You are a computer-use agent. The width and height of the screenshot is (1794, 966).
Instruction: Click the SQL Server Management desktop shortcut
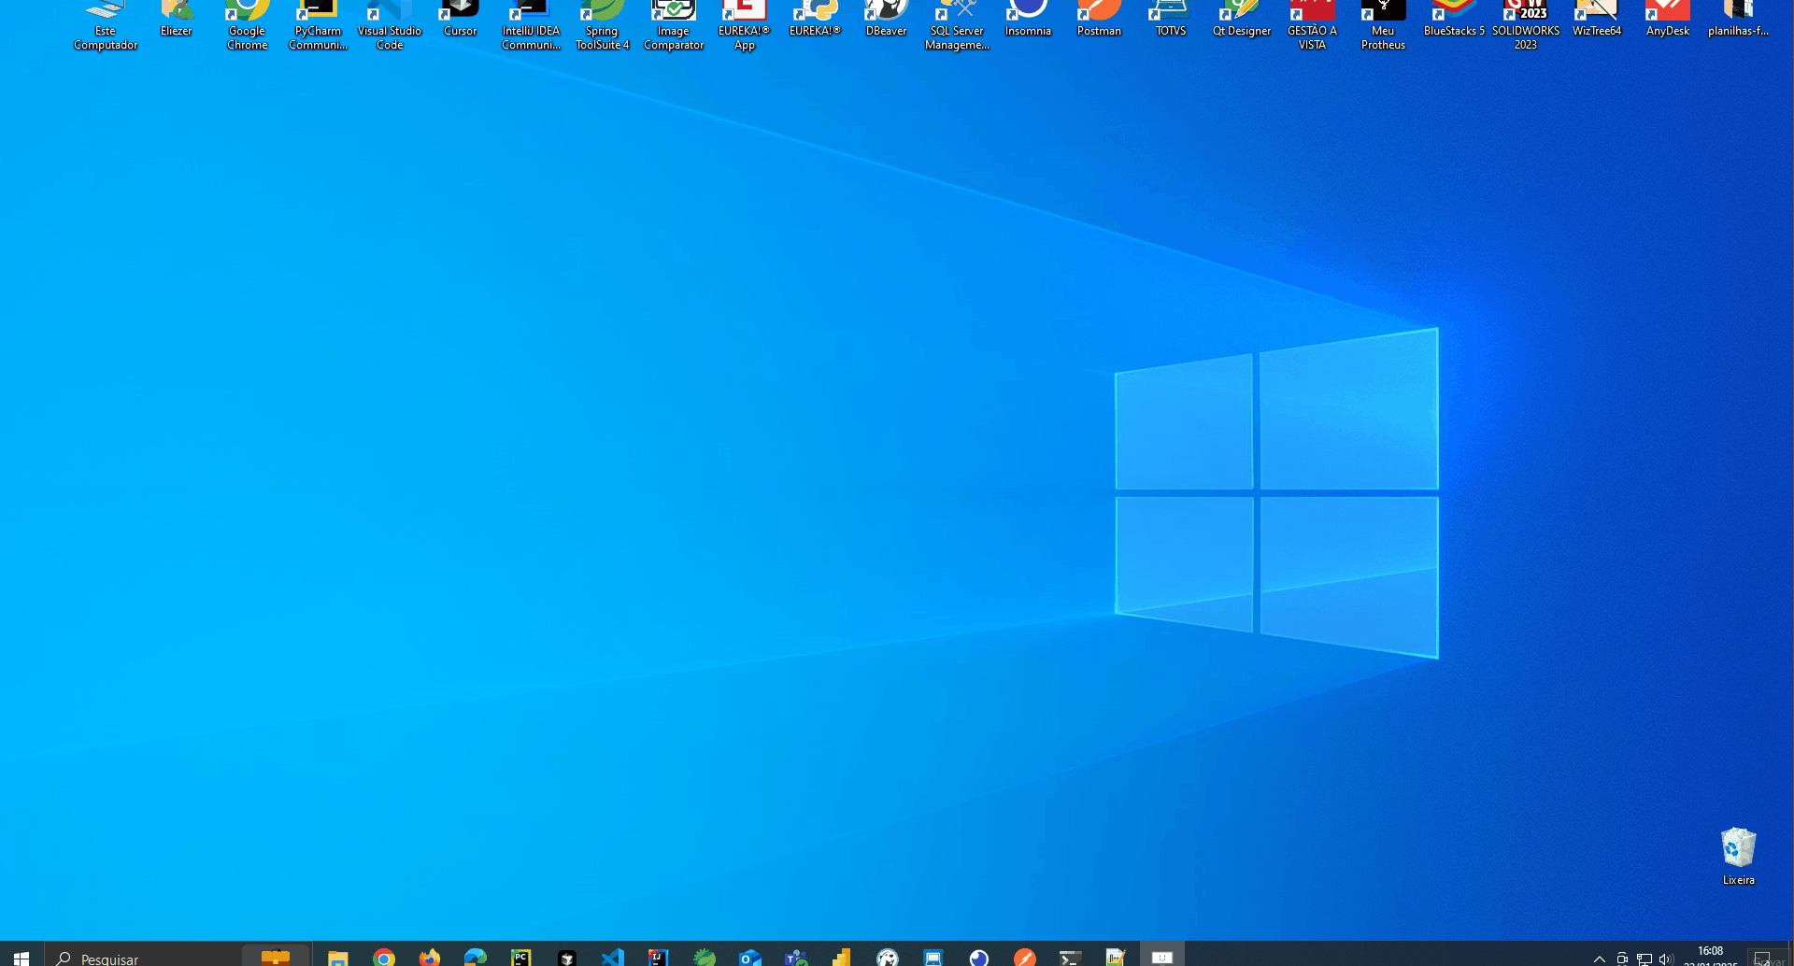(x=957, y=25)
